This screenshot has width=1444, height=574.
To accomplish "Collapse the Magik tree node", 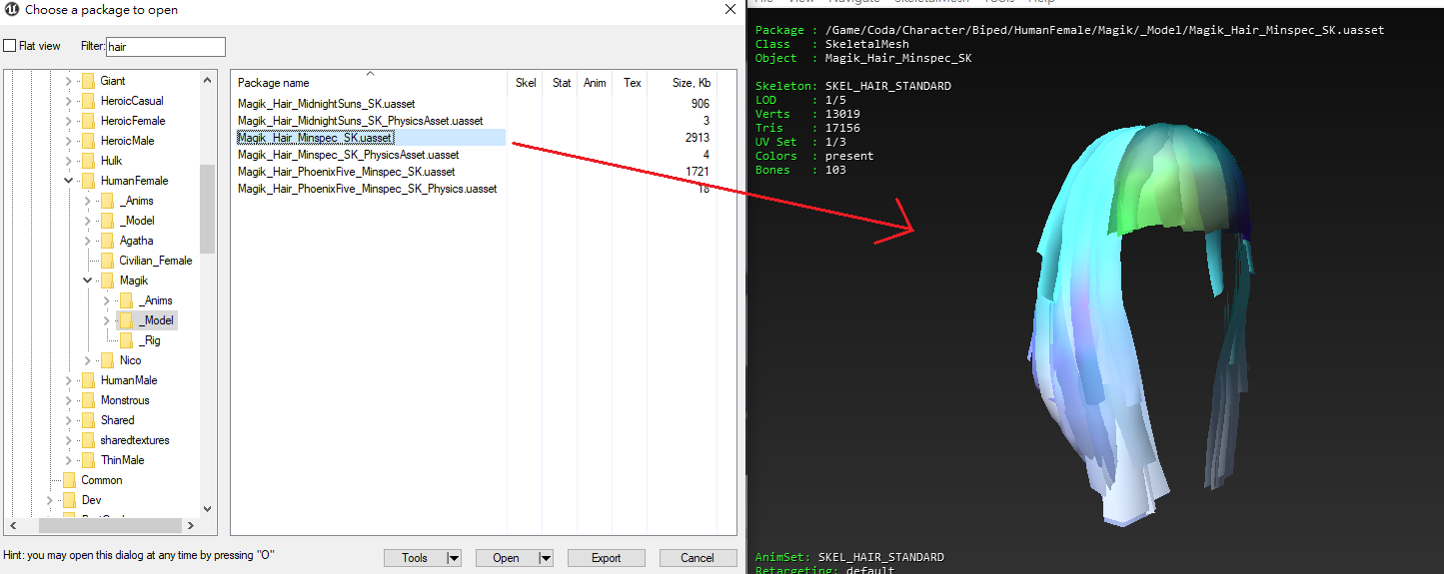I will (88, 281).
